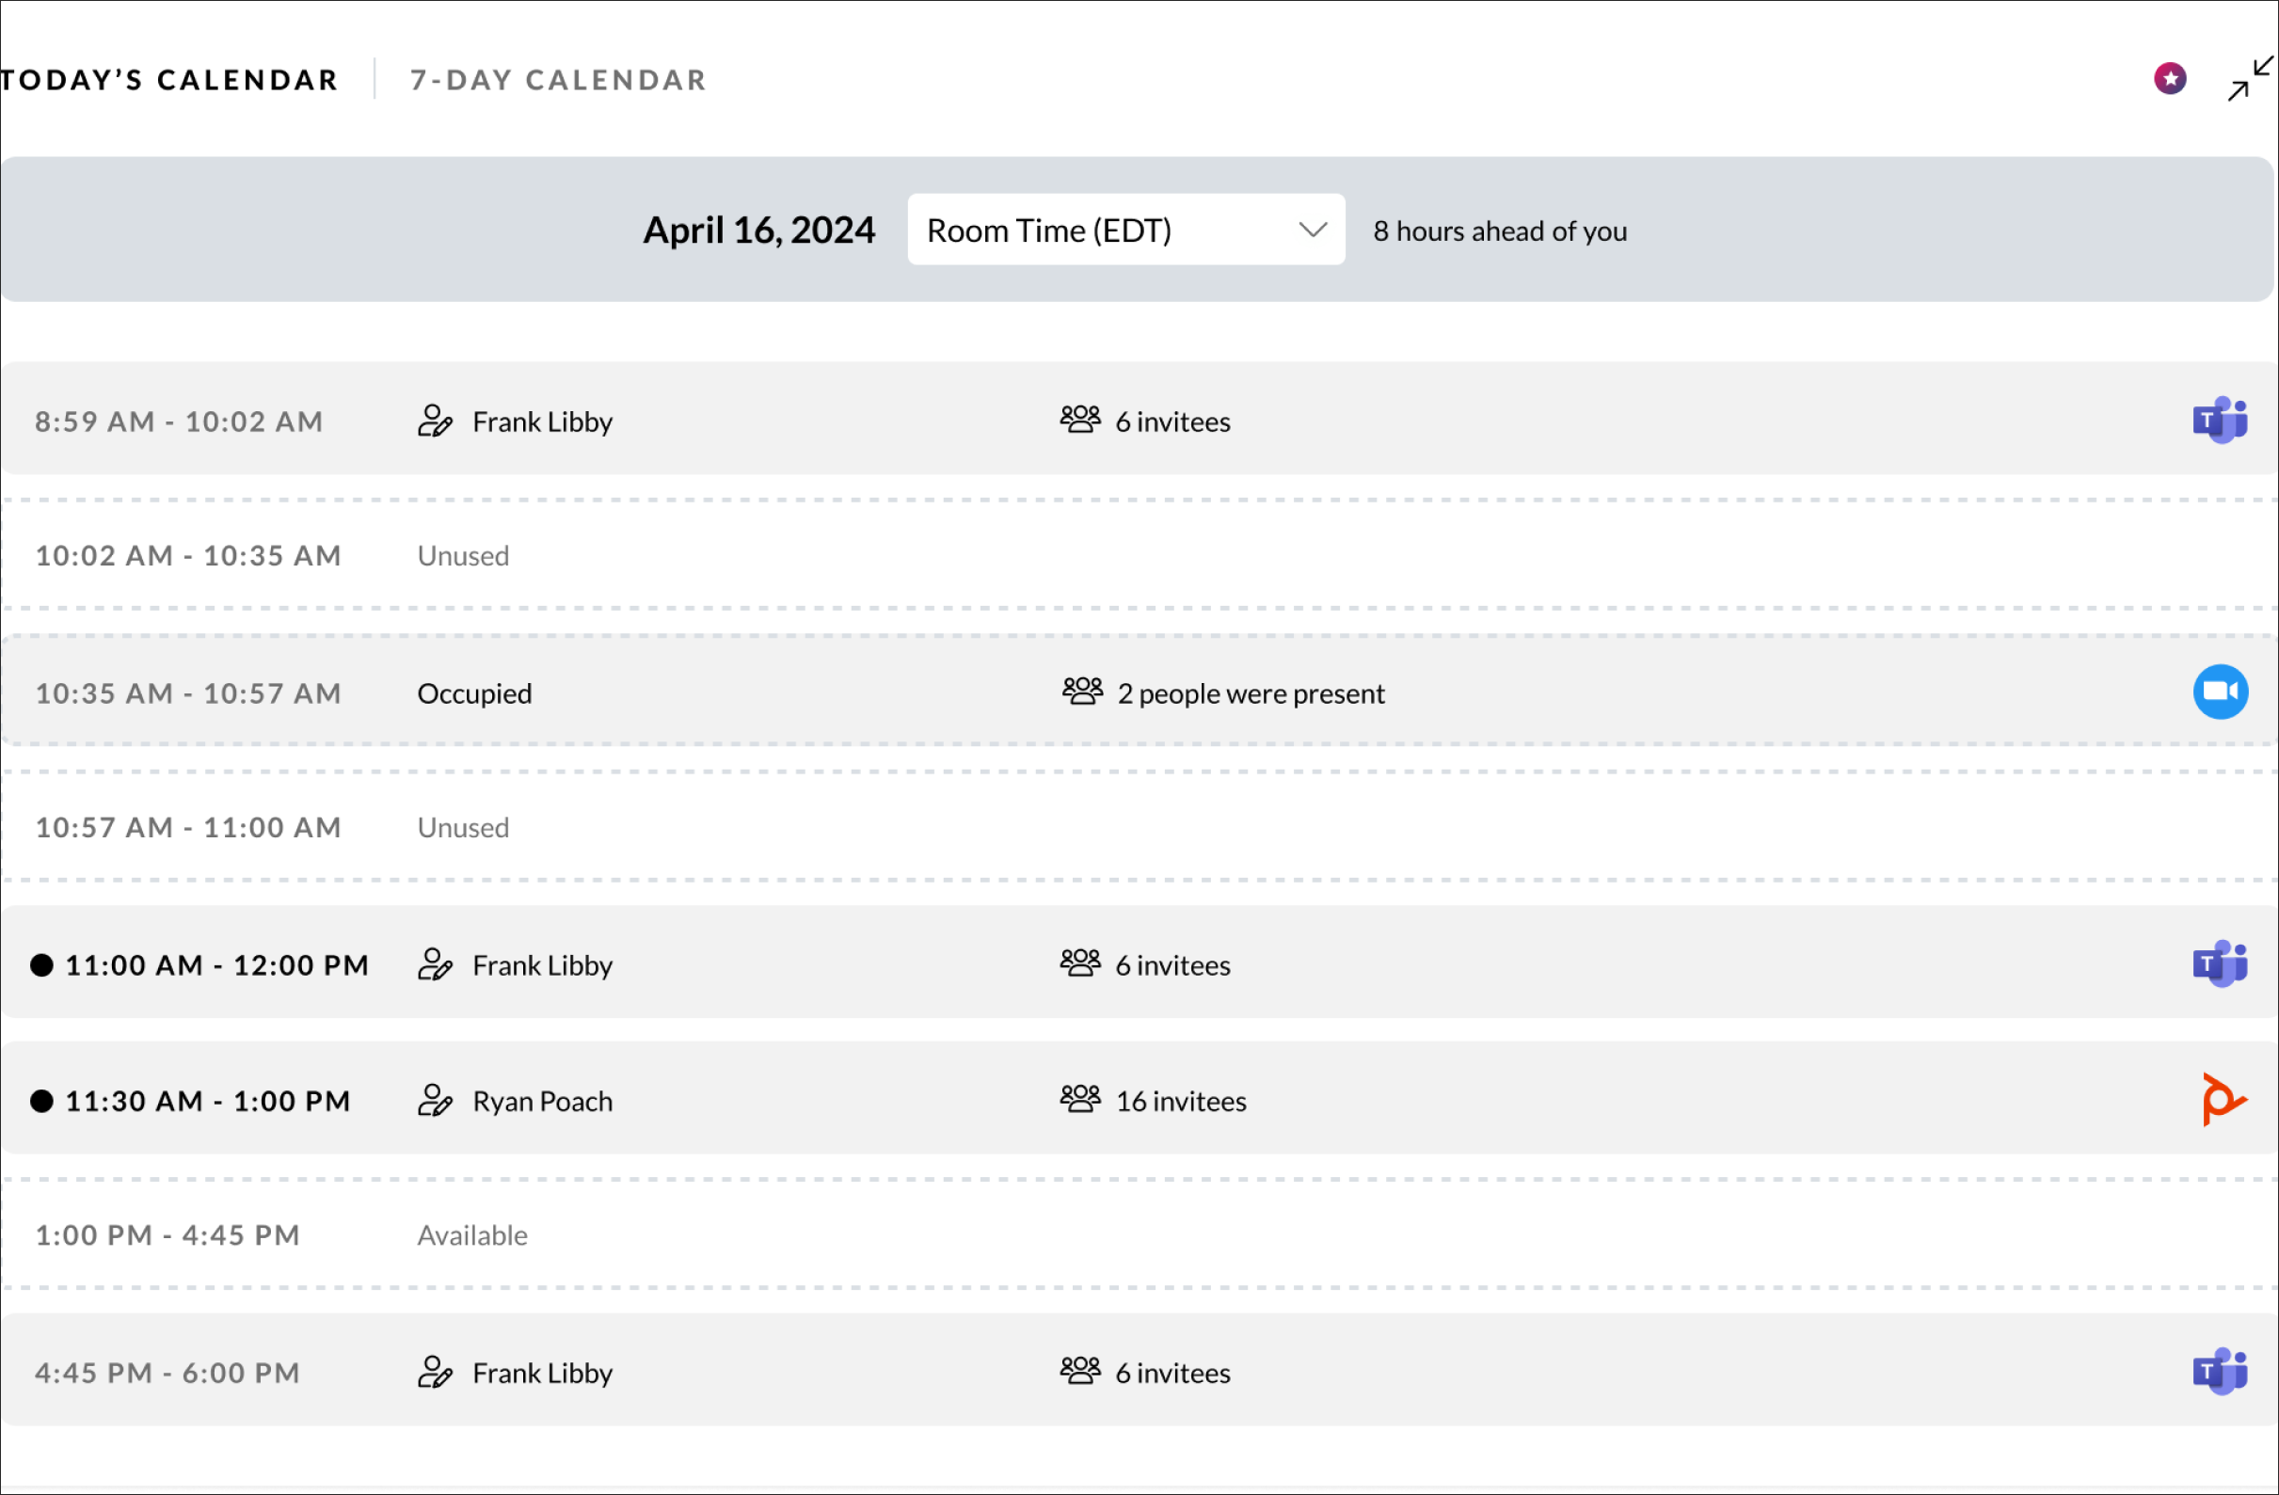Image resolution: width=2279 pixels, height=1495 pixels.
Task: Click the collapse arrows icon top right
Action: (2249, 78)
